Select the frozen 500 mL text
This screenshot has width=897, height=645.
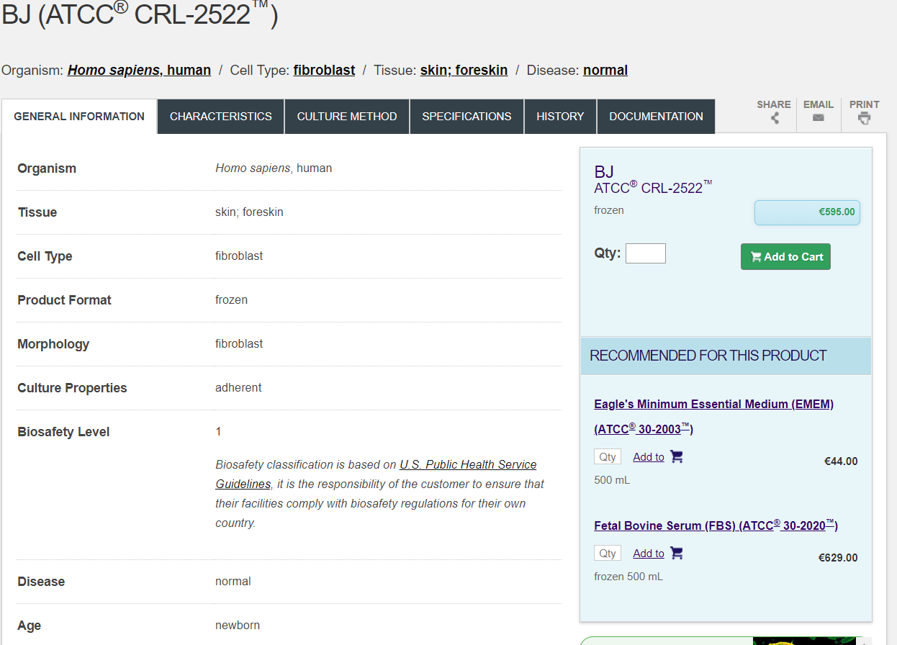tap(628, 577)
